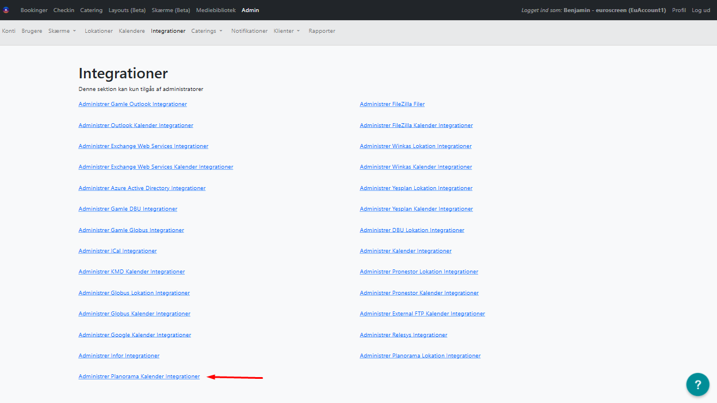Go to Checkin in the top bar

(64, 10)
